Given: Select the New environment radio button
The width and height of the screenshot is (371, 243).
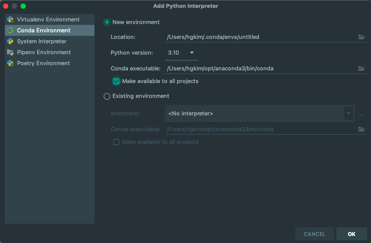Looking at the screenshot, I should tap(107, 22).
